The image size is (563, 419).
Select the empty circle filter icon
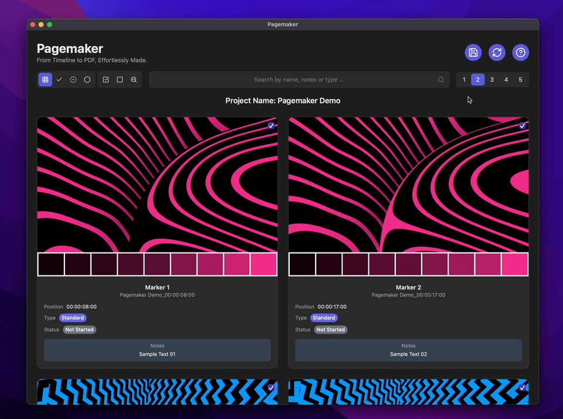click(x=87, y=80)
